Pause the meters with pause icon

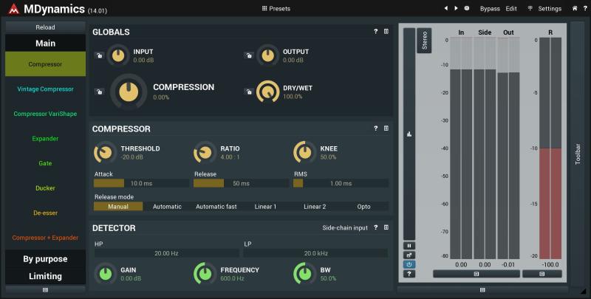tap(409, 246)
